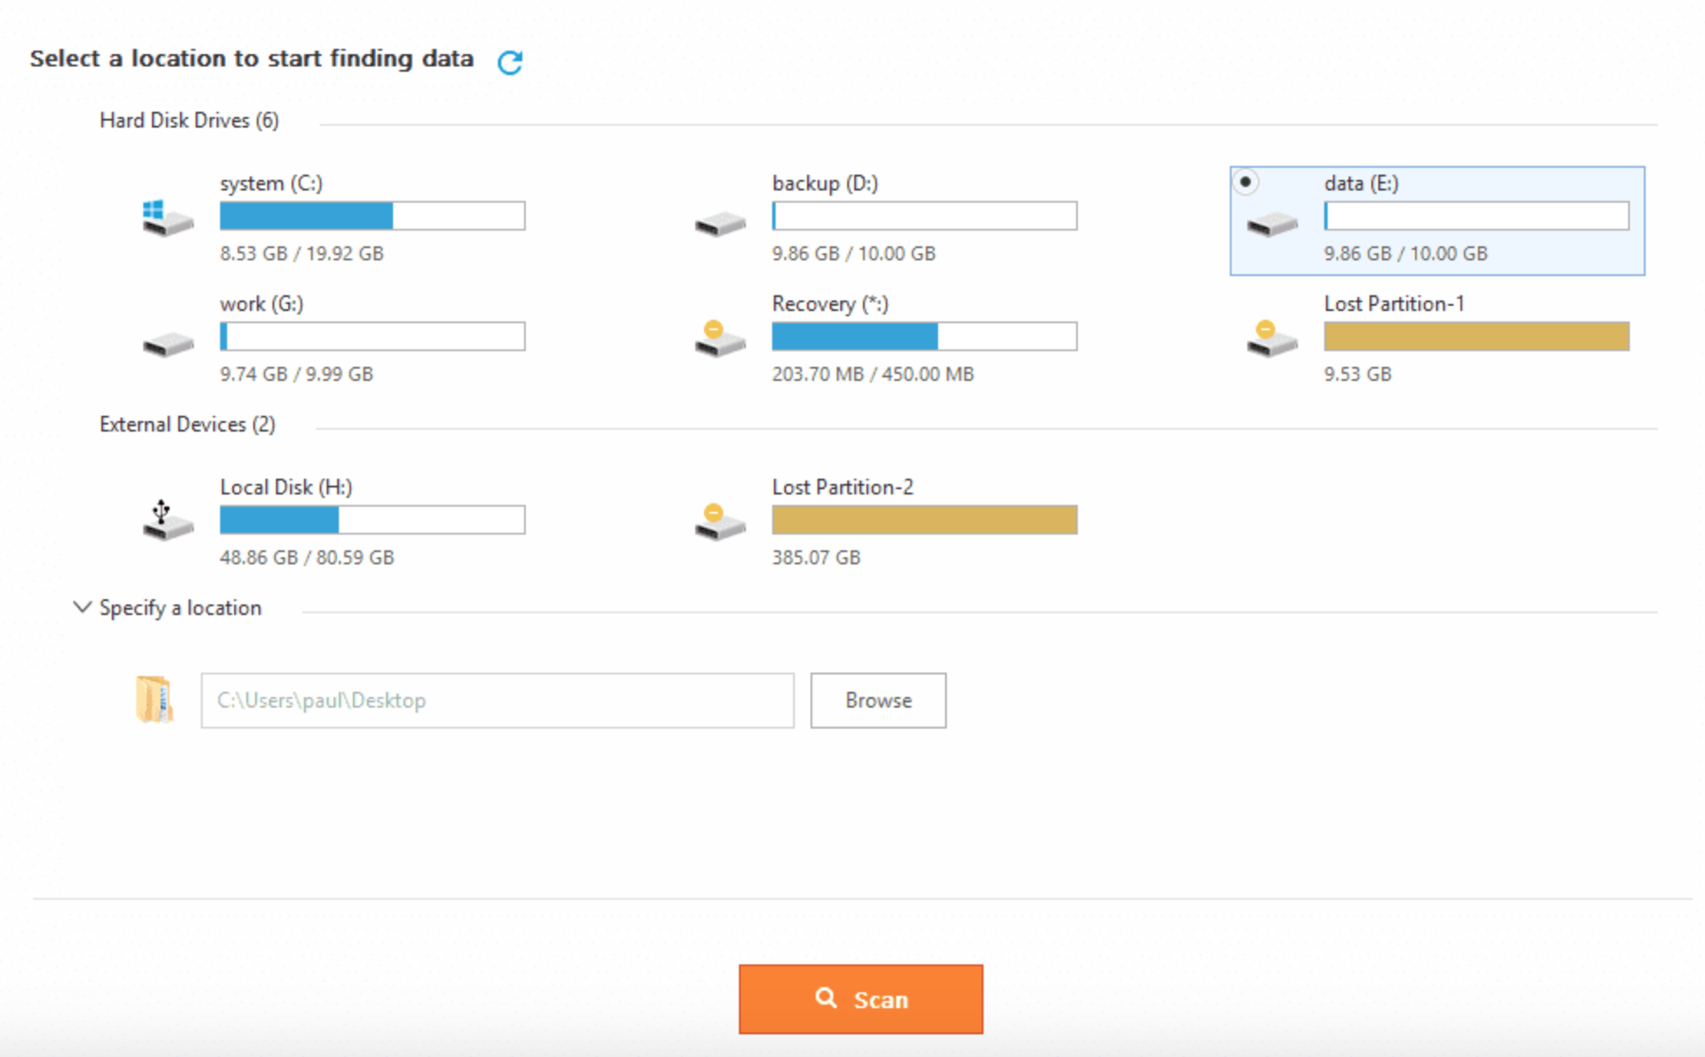Select the Lost Partition-2 drive icon
This screenshot has height=1057, width=1705.
coord(721,522)
